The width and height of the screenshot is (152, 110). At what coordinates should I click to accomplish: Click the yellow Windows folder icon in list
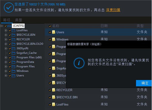point(54,39)
